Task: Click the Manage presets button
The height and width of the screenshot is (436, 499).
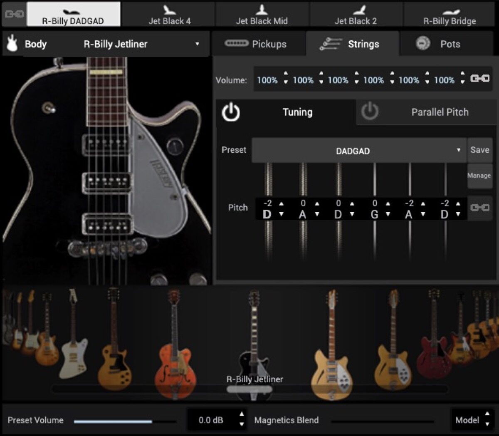Action: point(479,176)
